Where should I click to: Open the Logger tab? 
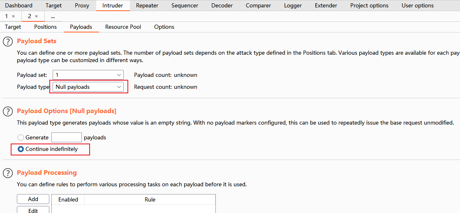coord(293,6)
